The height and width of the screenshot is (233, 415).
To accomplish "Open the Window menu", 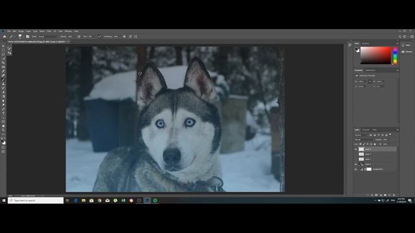I will point(68,31).
